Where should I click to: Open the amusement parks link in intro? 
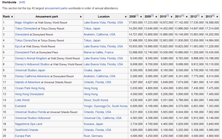(x=56, y=8)
